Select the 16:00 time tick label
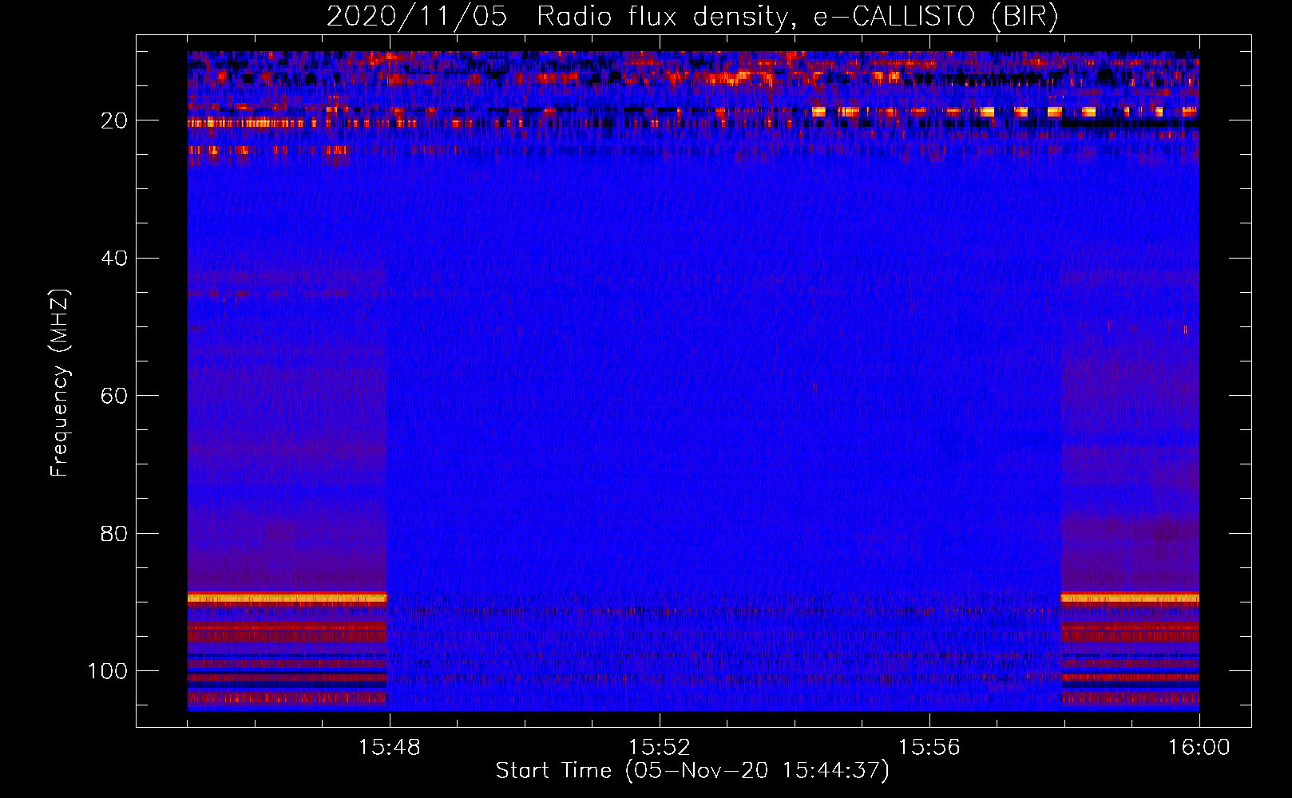 pyautogui.click(x=1199, y=748)
